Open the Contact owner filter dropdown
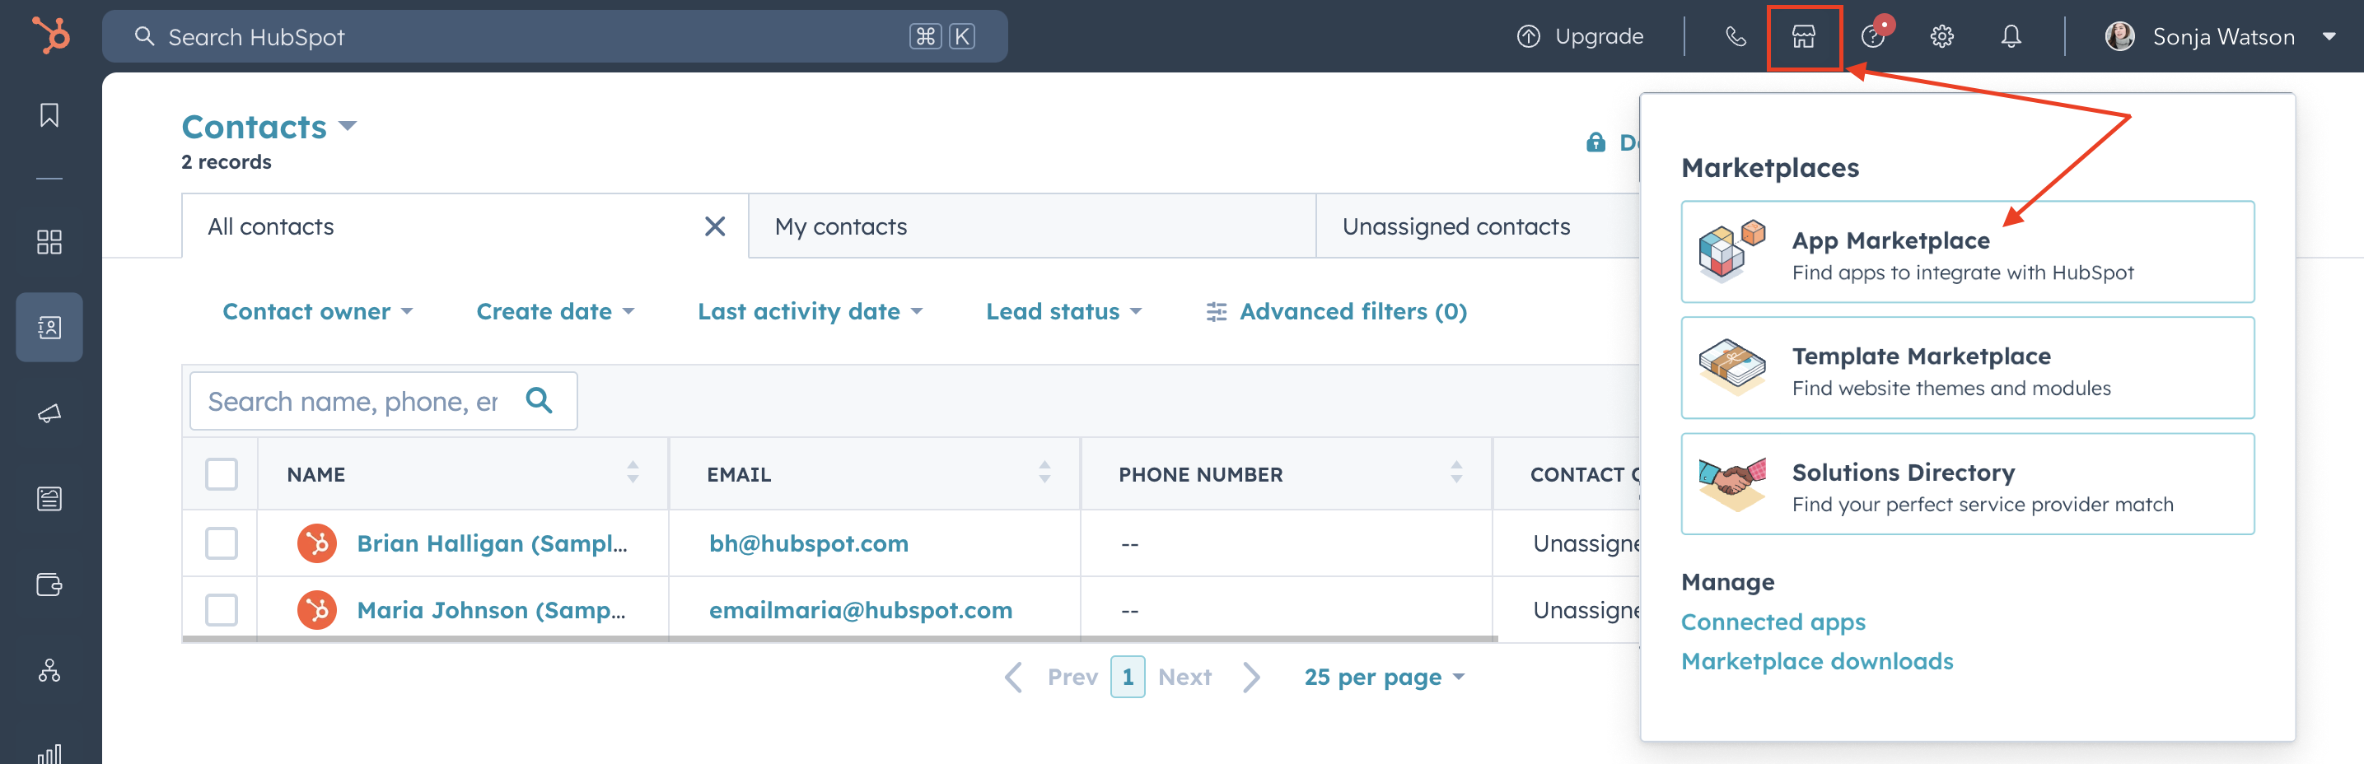Screen dimensions: 2364x764 pos(317,312)
